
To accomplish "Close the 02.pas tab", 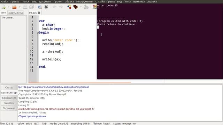I will [39, 13].
